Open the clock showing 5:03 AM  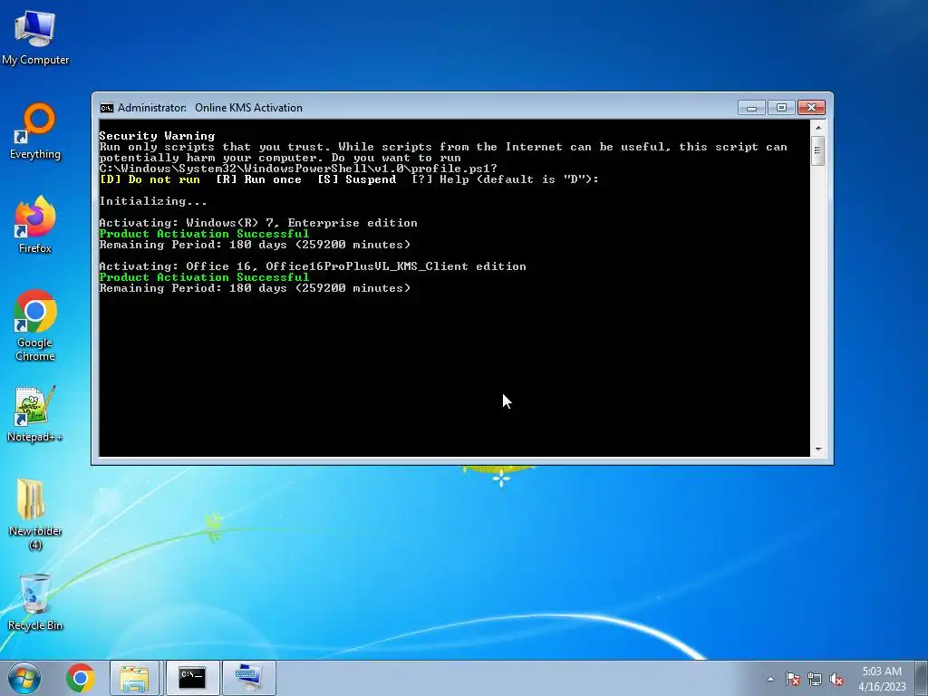pyautogui.click(x=882, y=678)
